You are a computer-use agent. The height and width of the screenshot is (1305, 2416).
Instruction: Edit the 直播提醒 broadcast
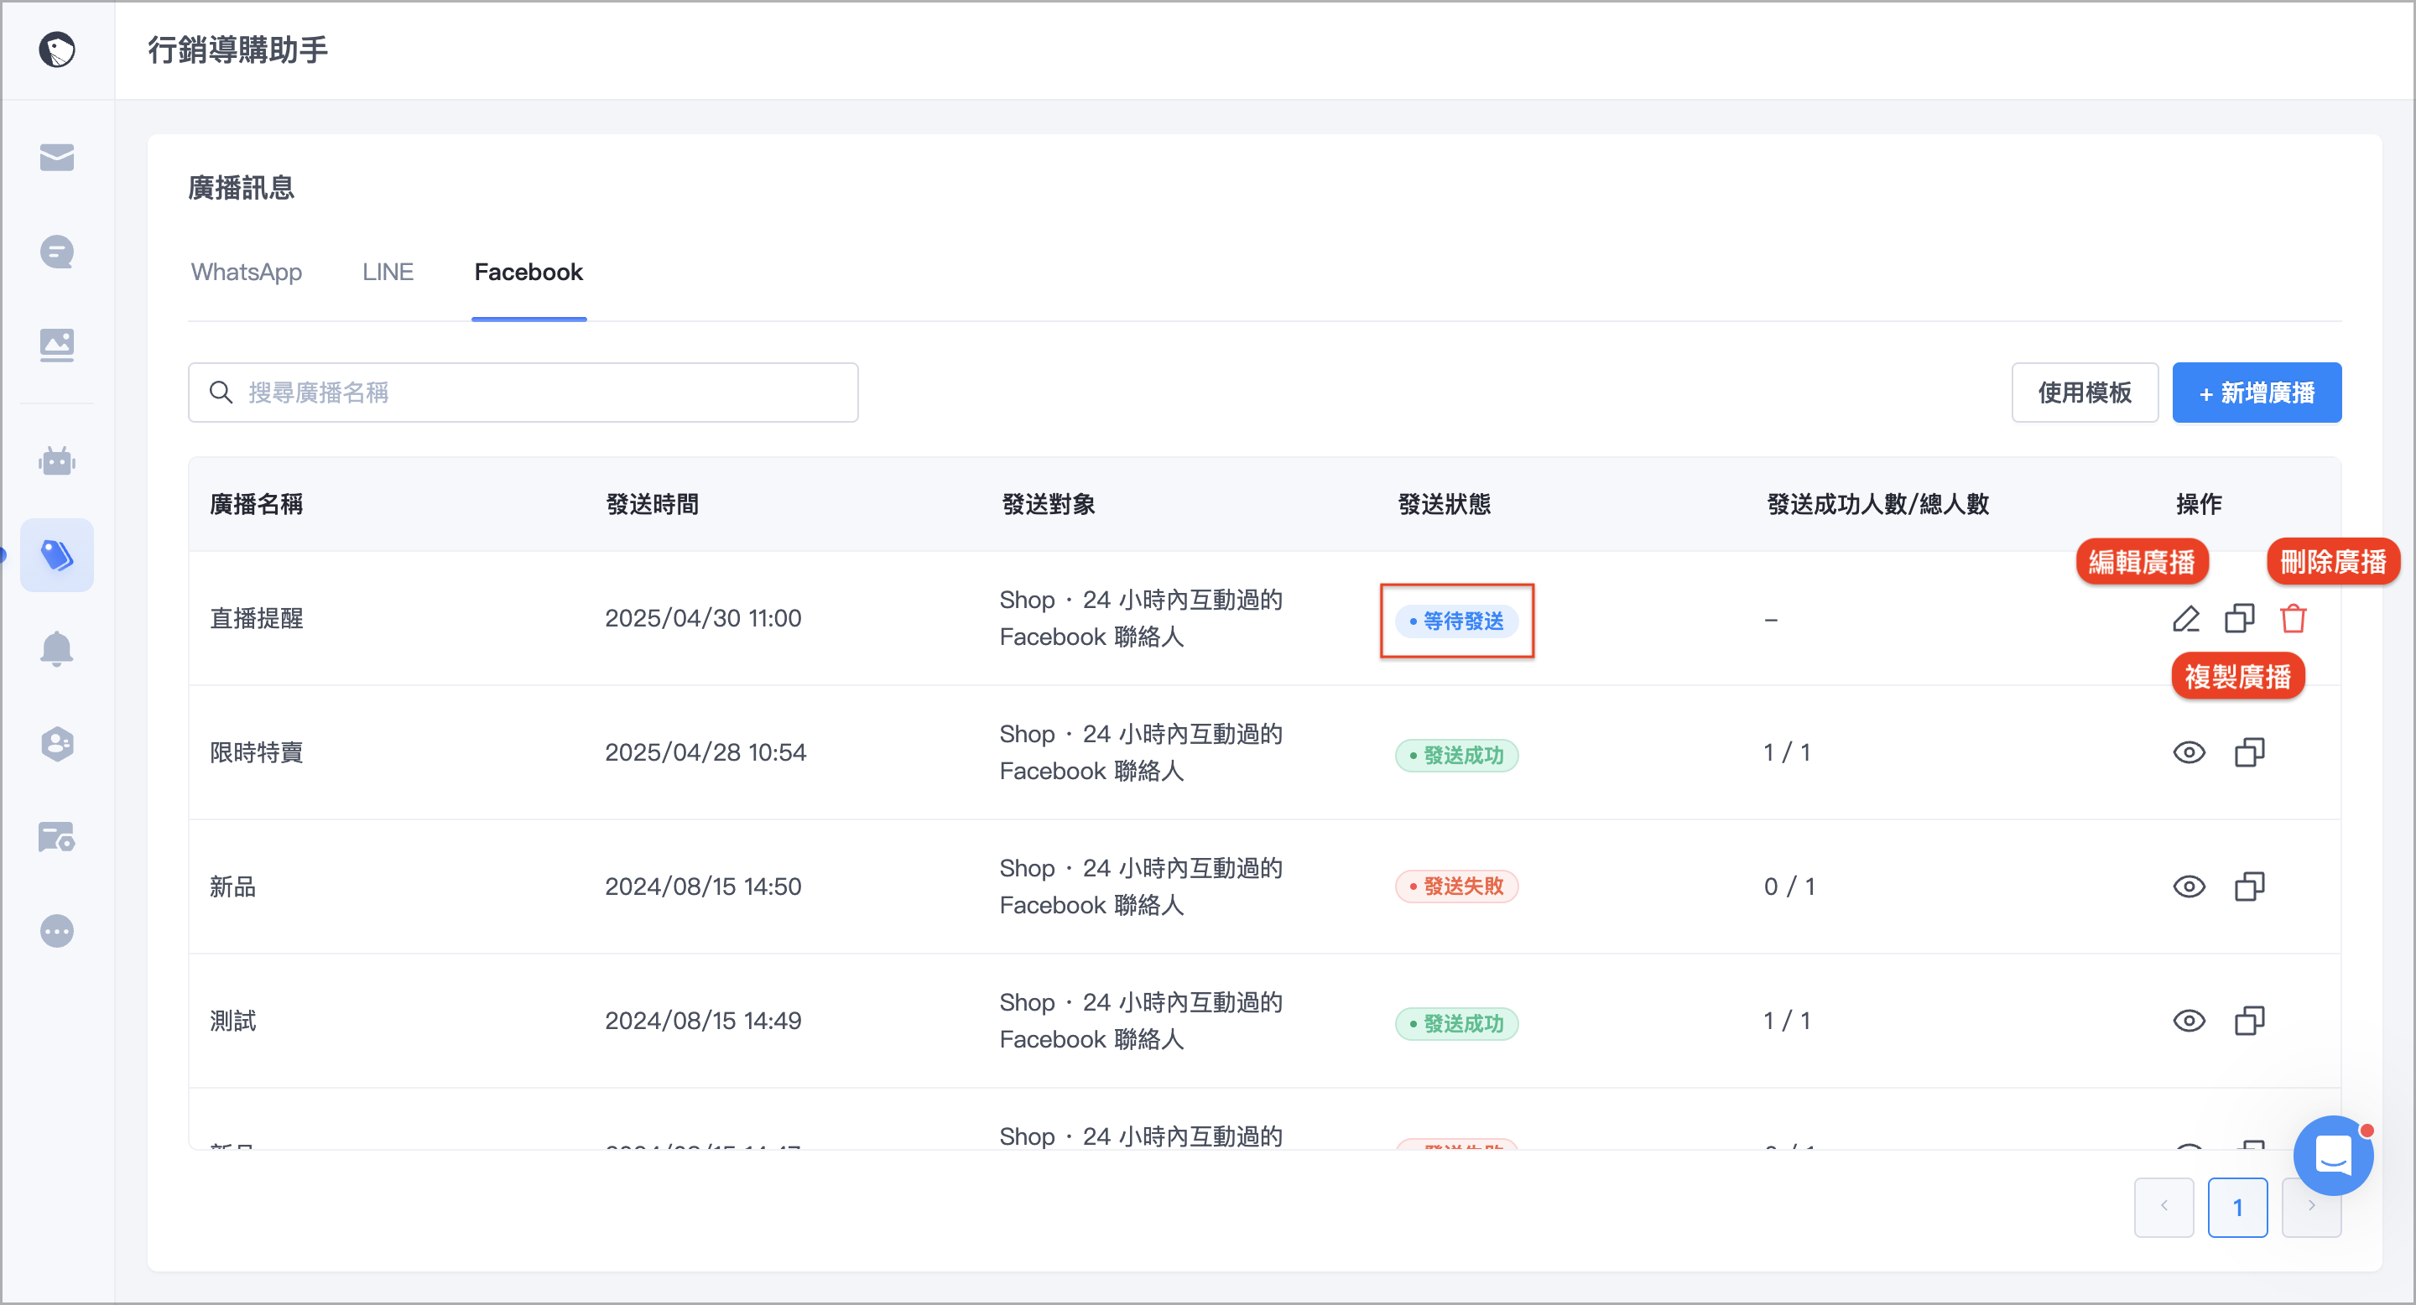(x=2186, y=619)
